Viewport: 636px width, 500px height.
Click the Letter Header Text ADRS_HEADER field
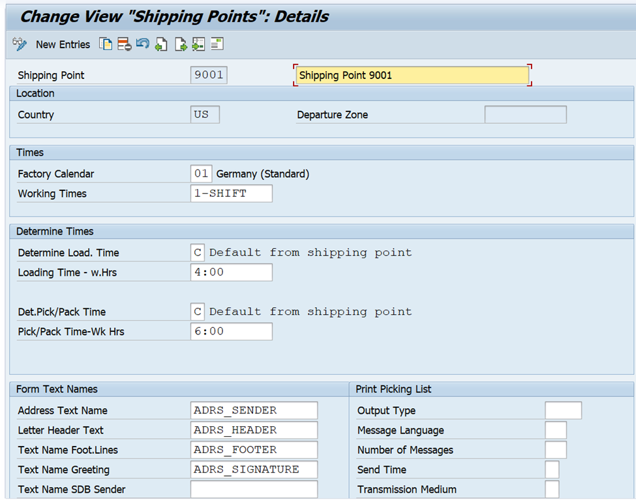[254, 430]
